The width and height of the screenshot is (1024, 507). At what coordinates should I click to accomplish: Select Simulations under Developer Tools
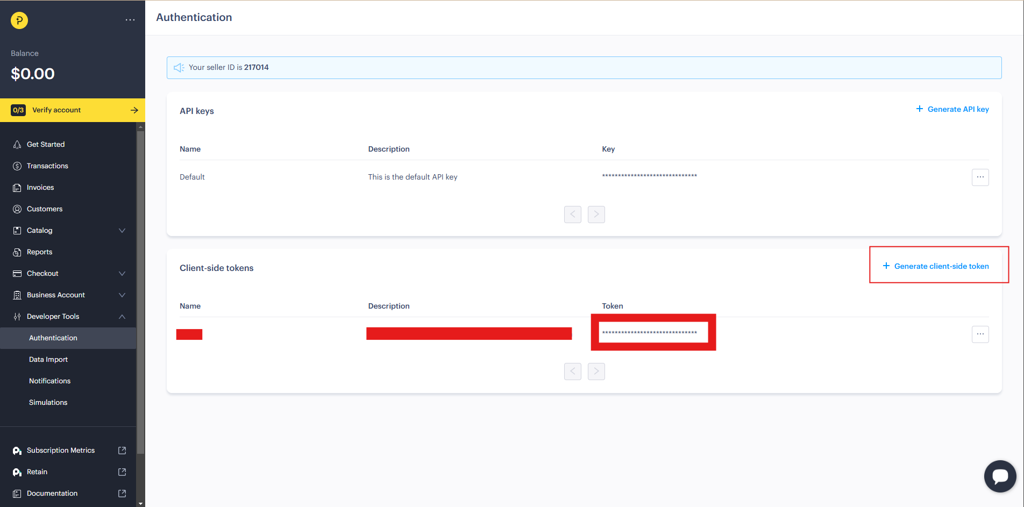pos(48,403)
